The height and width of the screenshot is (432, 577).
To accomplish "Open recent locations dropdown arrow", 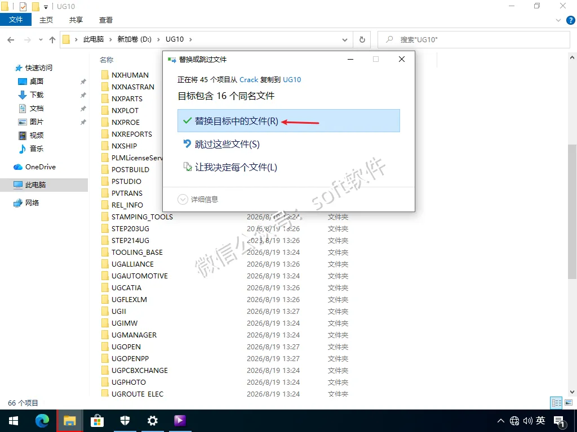I will click(x=41, y=40).
